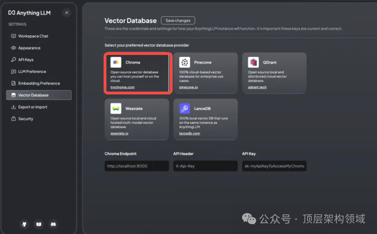Click the QDrant logo icon
The height and width of the screenshot is (234, 377).
(x=253, y=62)
